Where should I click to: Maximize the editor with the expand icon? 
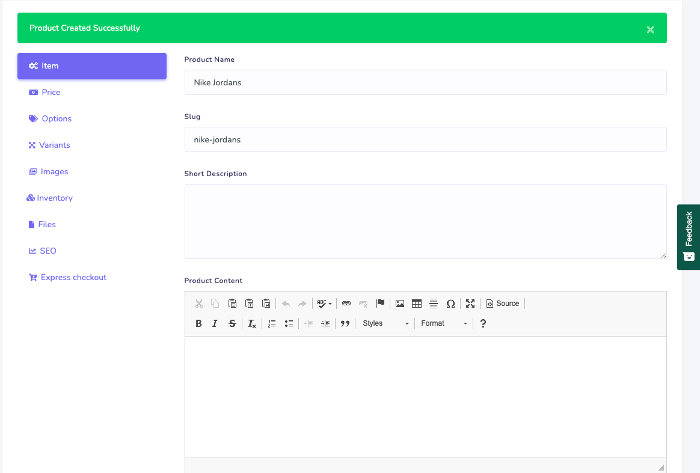(x=470, y=304)
